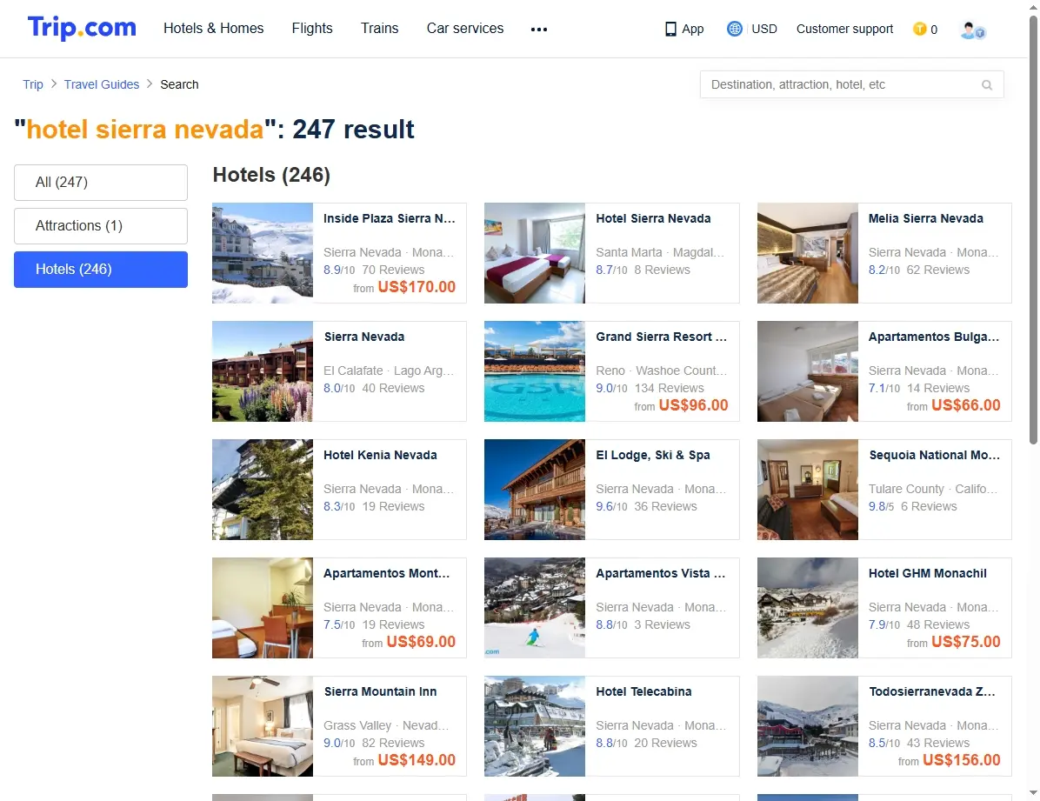Click the page vertical scrollbar
The height and width of the screenshot is (801, 1040).
tap(1033, 229)
